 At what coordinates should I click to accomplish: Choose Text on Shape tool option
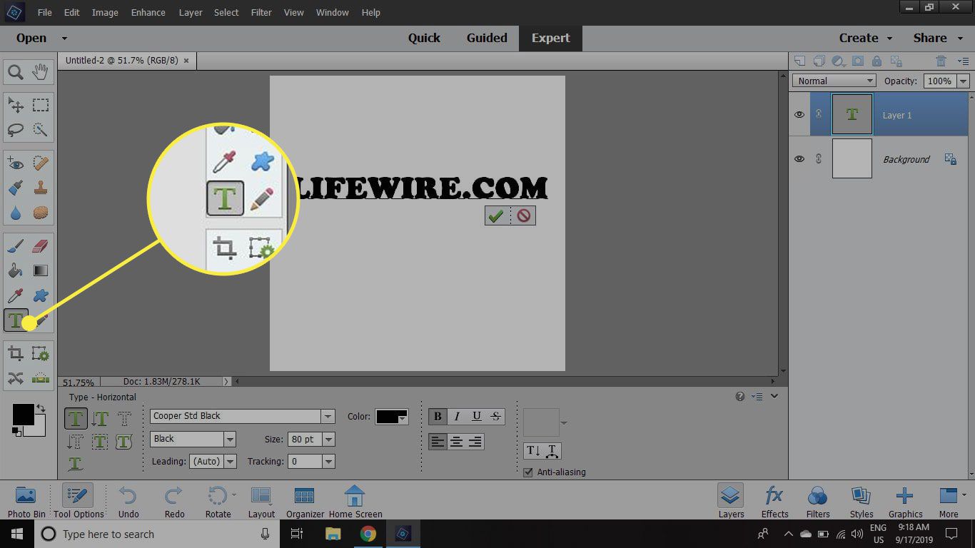point(124,442)
